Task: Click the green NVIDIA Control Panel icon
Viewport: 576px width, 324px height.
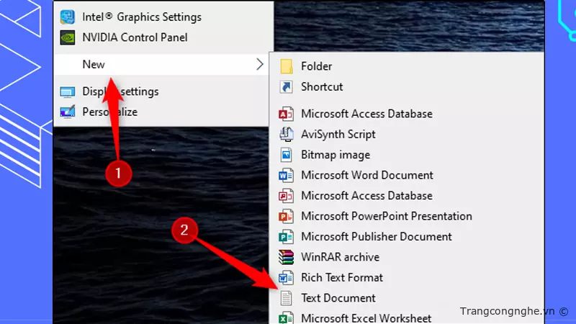Action: [x=69, y=37]
